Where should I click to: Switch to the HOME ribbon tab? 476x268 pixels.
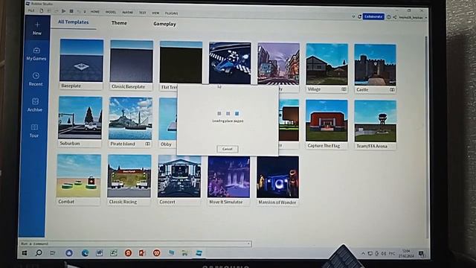point(95,12)
